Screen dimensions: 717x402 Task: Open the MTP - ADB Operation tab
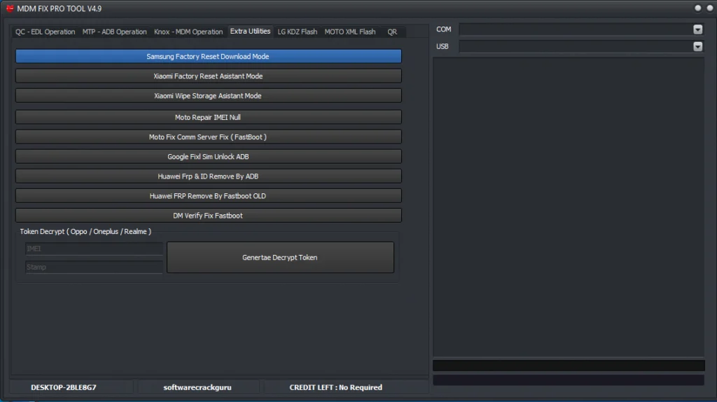[x=115, y=32]
